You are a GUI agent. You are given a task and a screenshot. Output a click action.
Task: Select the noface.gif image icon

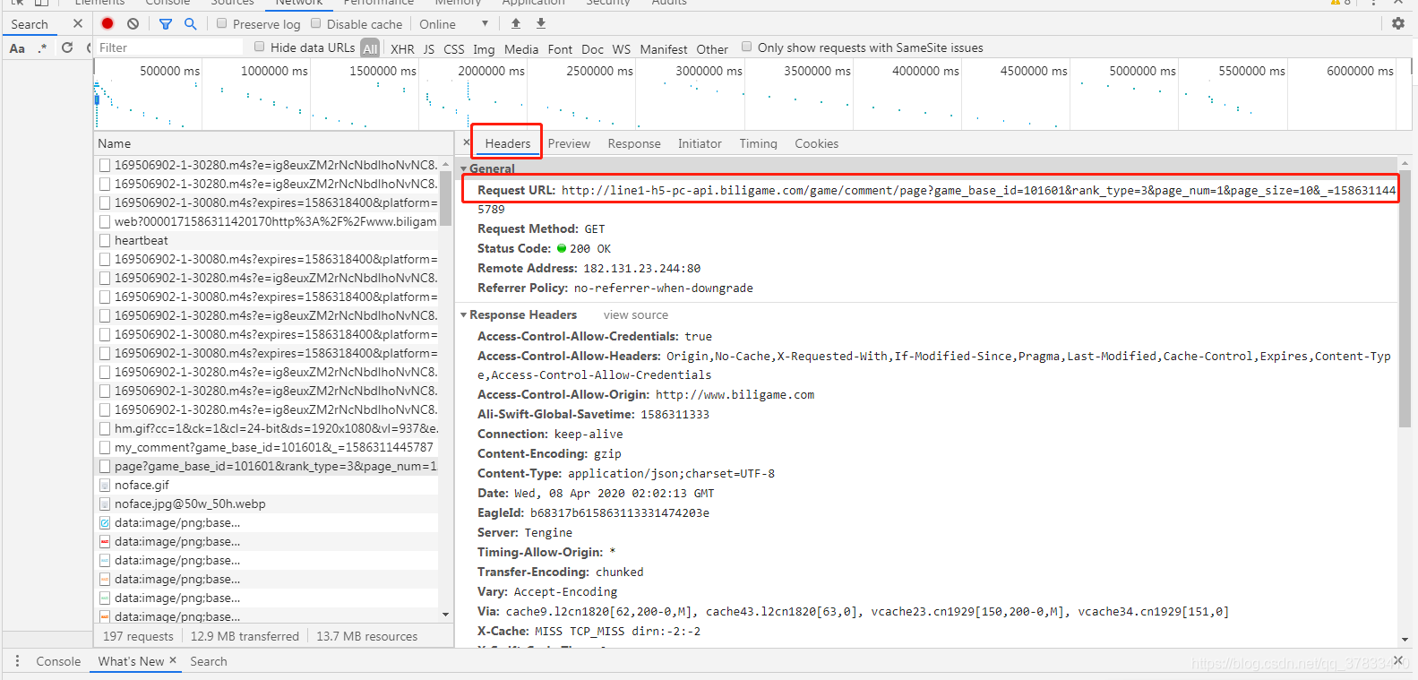105,485
